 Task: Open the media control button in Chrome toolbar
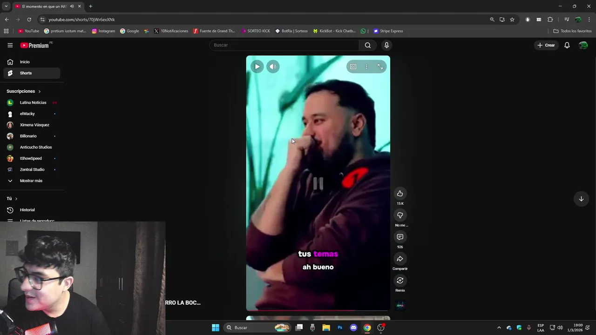[x=567, y=20]
